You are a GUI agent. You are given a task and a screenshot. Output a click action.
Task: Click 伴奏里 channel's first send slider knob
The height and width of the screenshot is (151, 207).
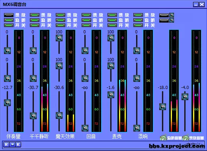point(7,50)
